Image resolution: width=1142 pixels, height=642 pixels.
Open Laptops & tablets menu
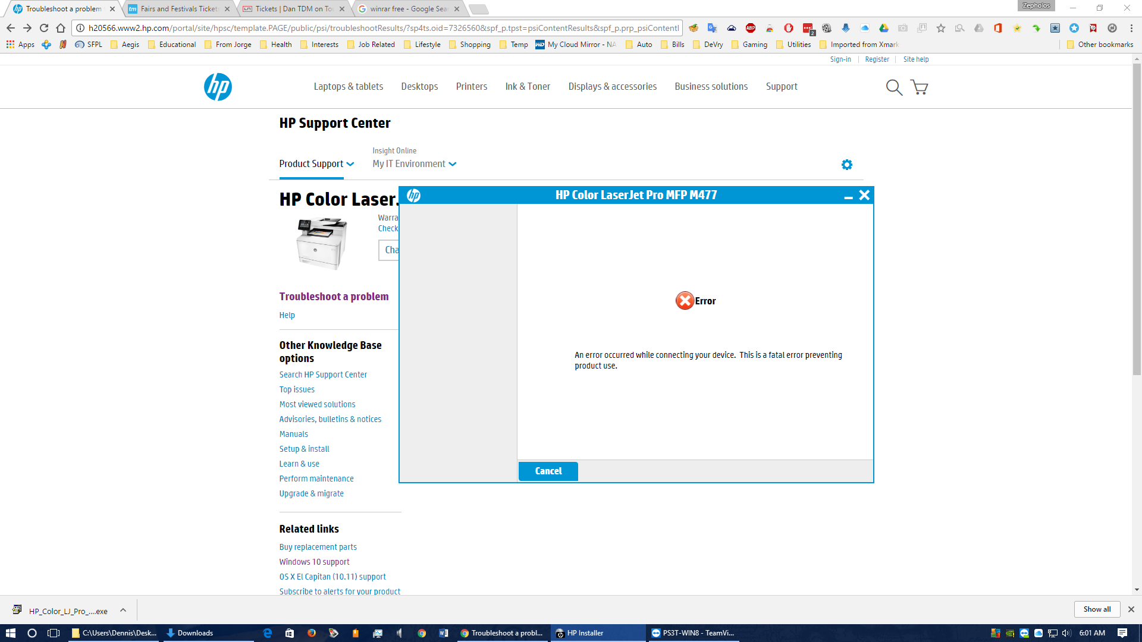coord(349,87)
